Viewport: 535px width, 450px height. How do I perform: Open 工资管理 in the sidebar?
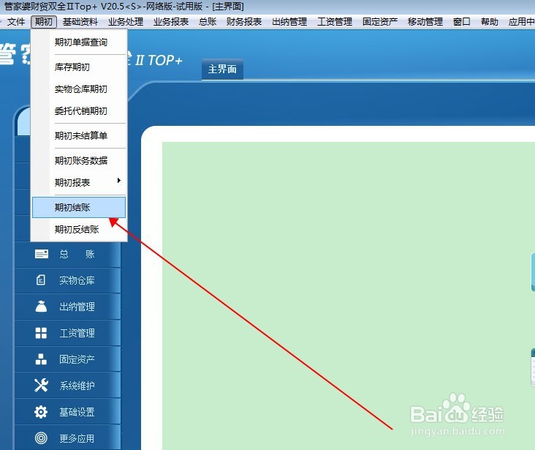(77, 333)
